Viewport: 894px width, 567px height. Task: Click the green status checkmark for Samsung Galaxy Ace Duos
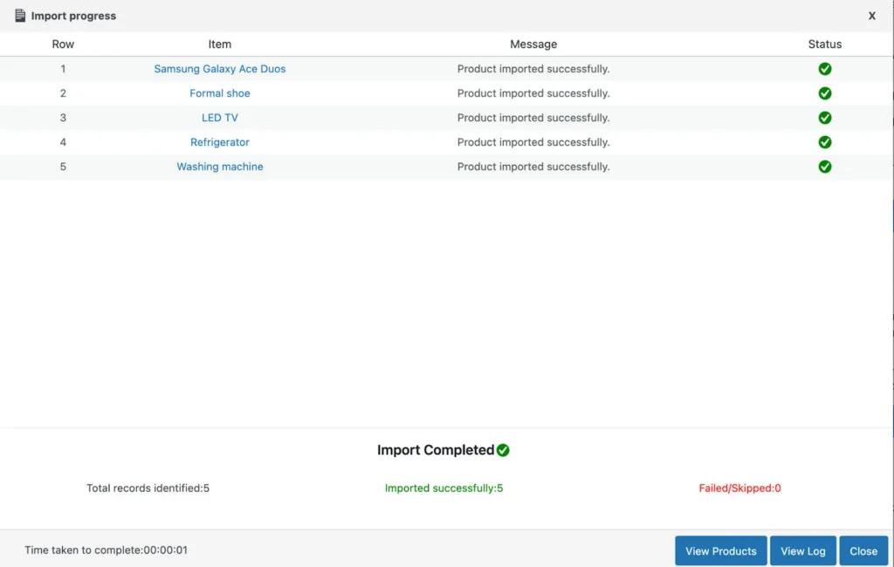click(x=824, y=68)
